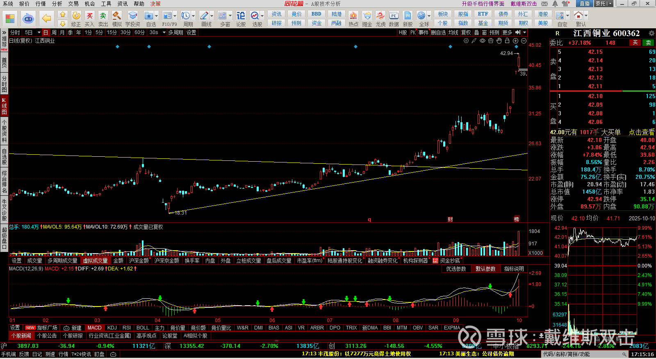Select the drawing pen icon above chart

[474, 41]
